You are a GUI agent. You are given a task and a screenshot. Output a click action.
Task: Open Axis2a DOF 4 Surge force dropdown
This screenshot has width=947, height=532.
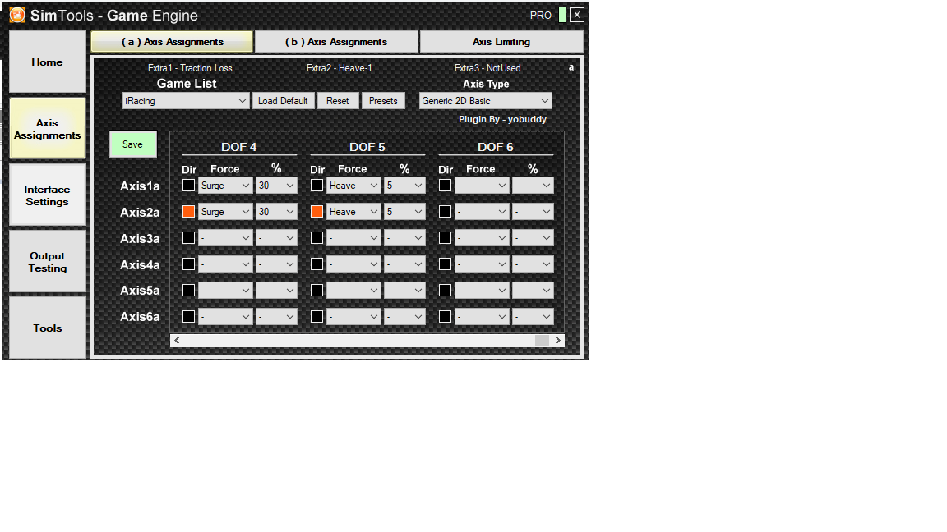pyautogui.click(x=225, y=212)
